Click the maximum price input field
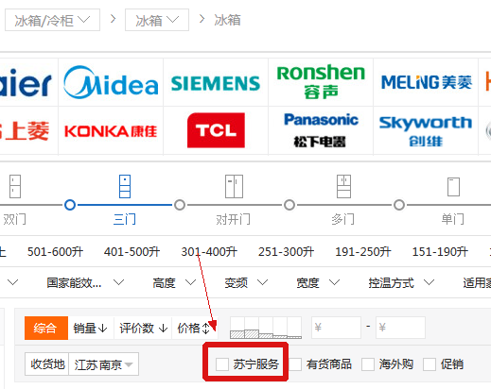The height and width of the screenshot is (389, 491). click(x=400, y=328)
